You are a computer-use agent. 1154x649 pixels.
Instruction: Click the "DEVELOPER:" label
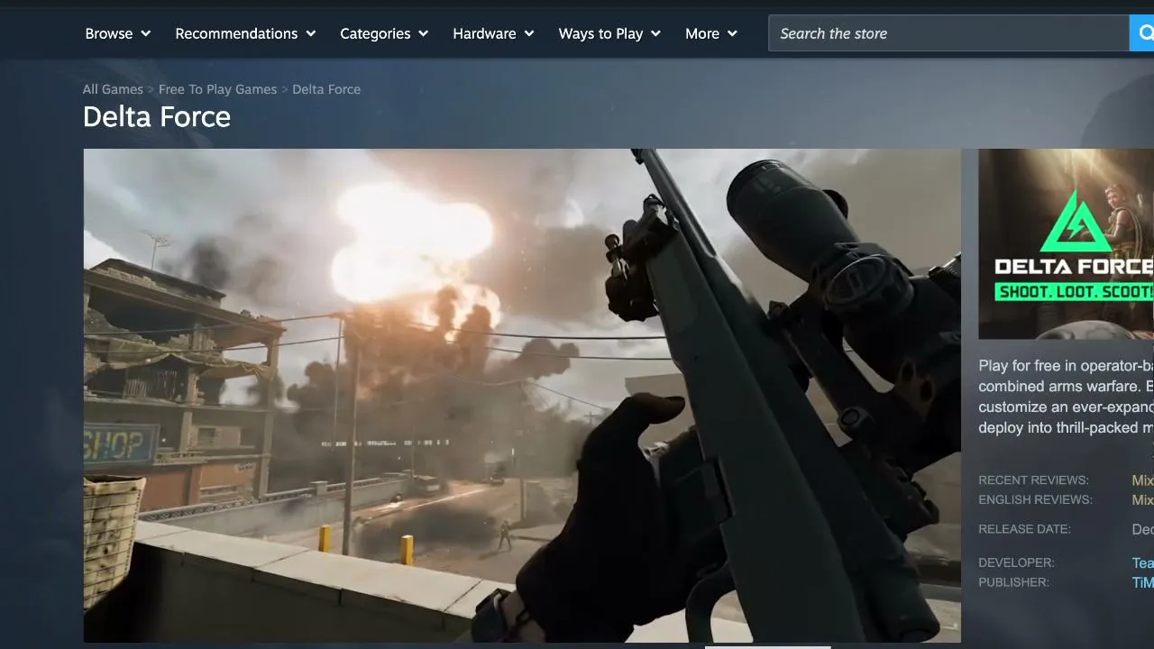[x=1016, y=562]
